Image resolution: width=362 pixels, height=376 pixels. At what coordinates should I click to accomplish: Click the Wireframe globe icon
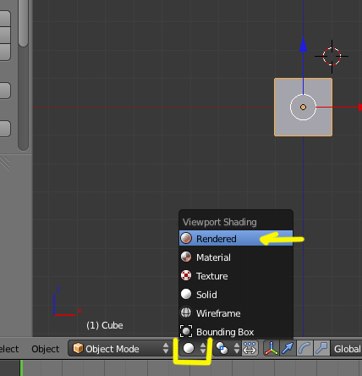186,312
